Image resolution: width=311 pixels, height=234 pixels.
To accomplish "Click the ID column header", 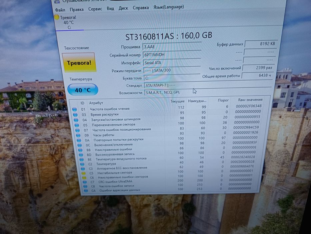I will [x=83, y=103].
